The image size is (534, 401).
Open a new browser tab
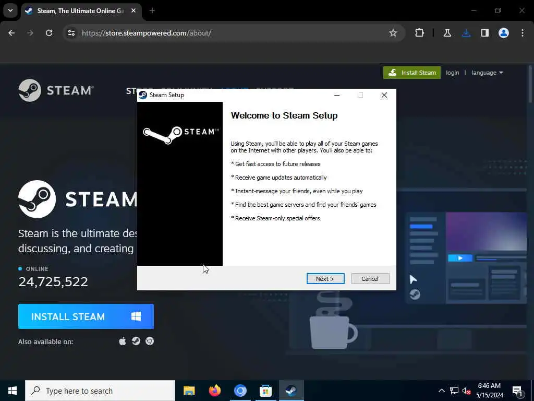click(x=152, y=11)
